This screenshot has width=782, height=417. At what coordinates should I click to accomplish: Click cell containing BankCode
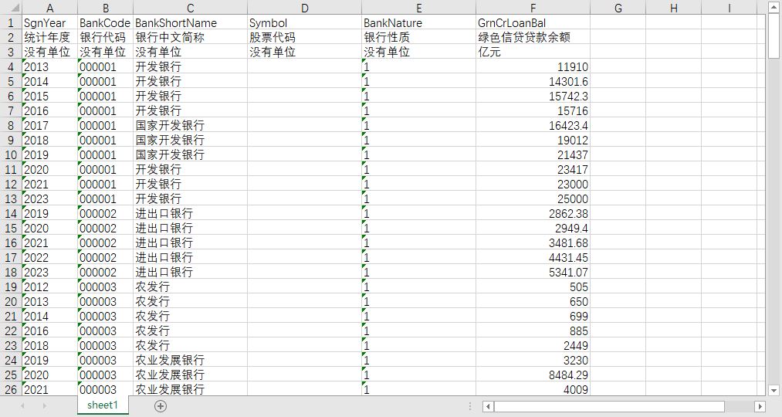[105, 22]
